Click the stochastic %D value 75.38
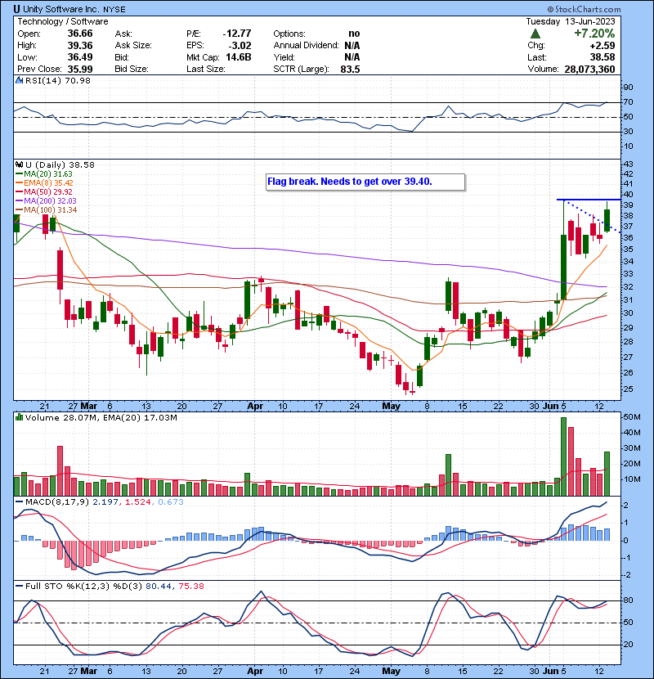The height and width of the screenshot is (679, 654). 190,587
